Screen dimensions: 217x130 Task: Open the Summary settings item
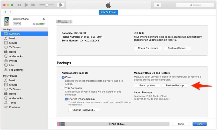tap(15, 34)
